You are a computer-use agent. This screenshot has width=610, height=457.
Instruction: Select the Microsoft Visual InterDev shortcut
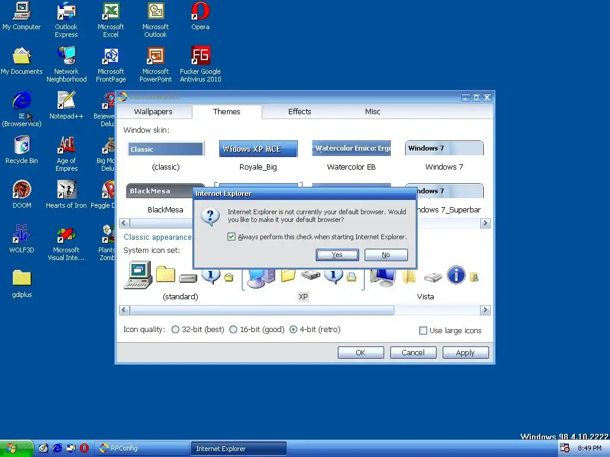67,243
